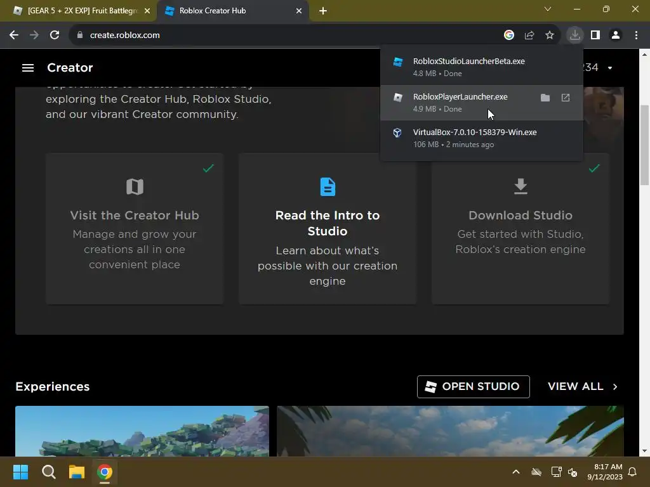
Task: Select the RobloxStudioLauncherBeta.exe download entry
Action: (482, 67)
